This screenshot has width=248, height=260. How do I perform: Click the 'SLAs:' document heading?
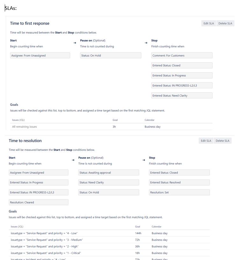tap(11, 8)
